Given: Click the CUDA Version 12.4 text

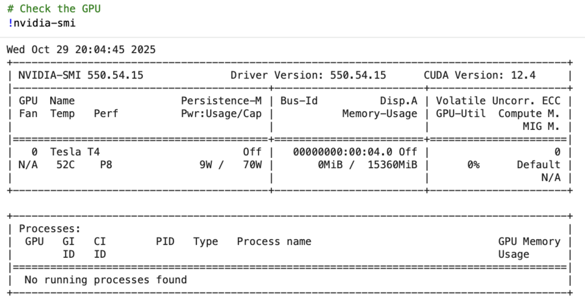Looking at the screenshot, I should click(x=480, y=75).
